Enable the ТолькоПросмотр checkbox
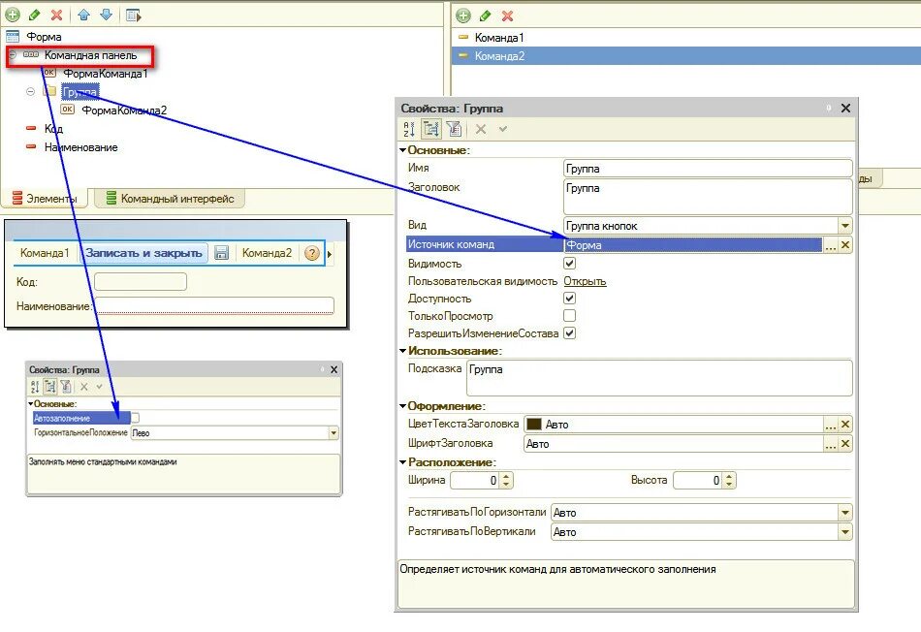 (x=569, y=315)
